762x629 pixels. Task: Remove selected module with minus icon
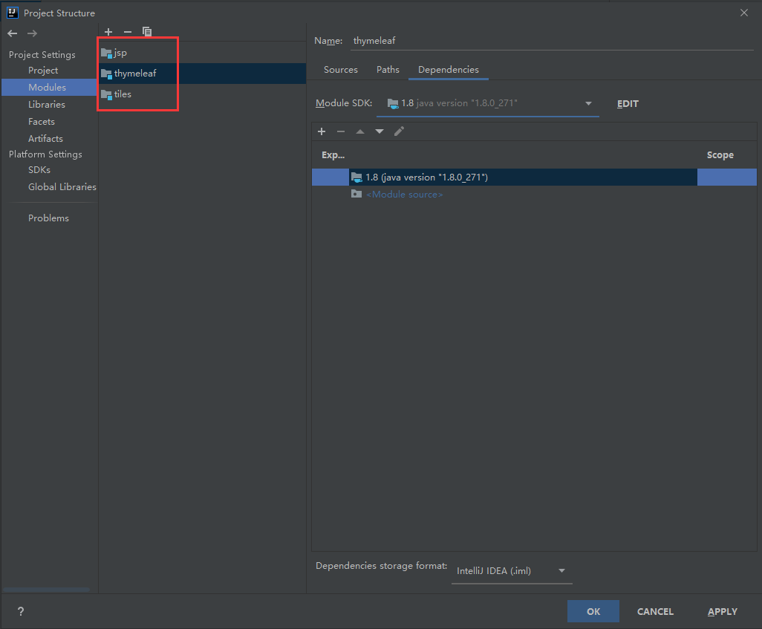(x=127, y=32)
